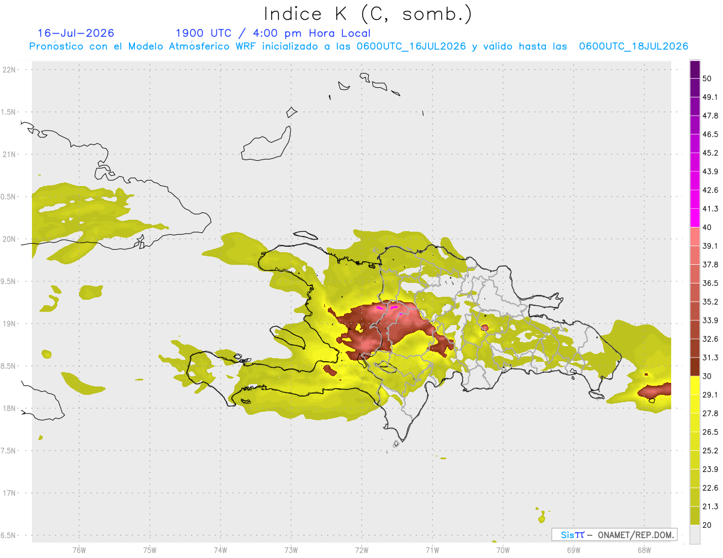Click the latitude label '22N'

[10, 69]
